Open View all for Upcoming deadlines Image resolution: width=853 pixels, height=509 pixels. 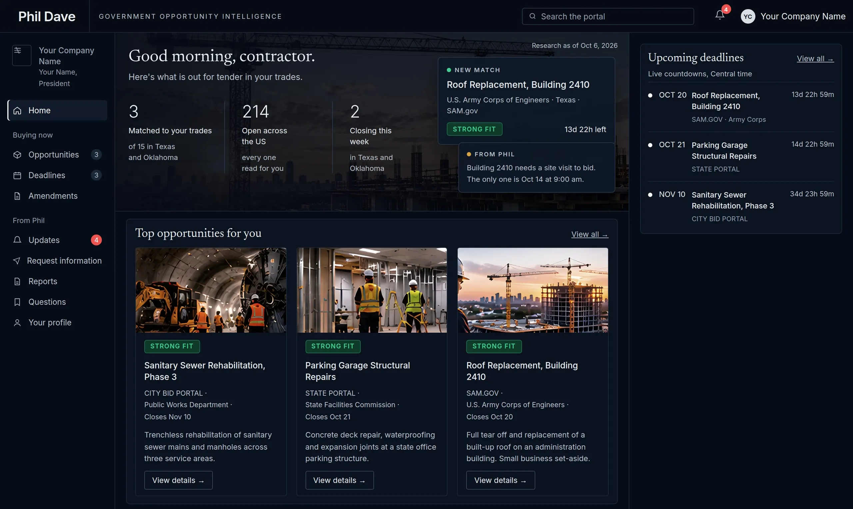pyautogui.click(x=815, y=59)
